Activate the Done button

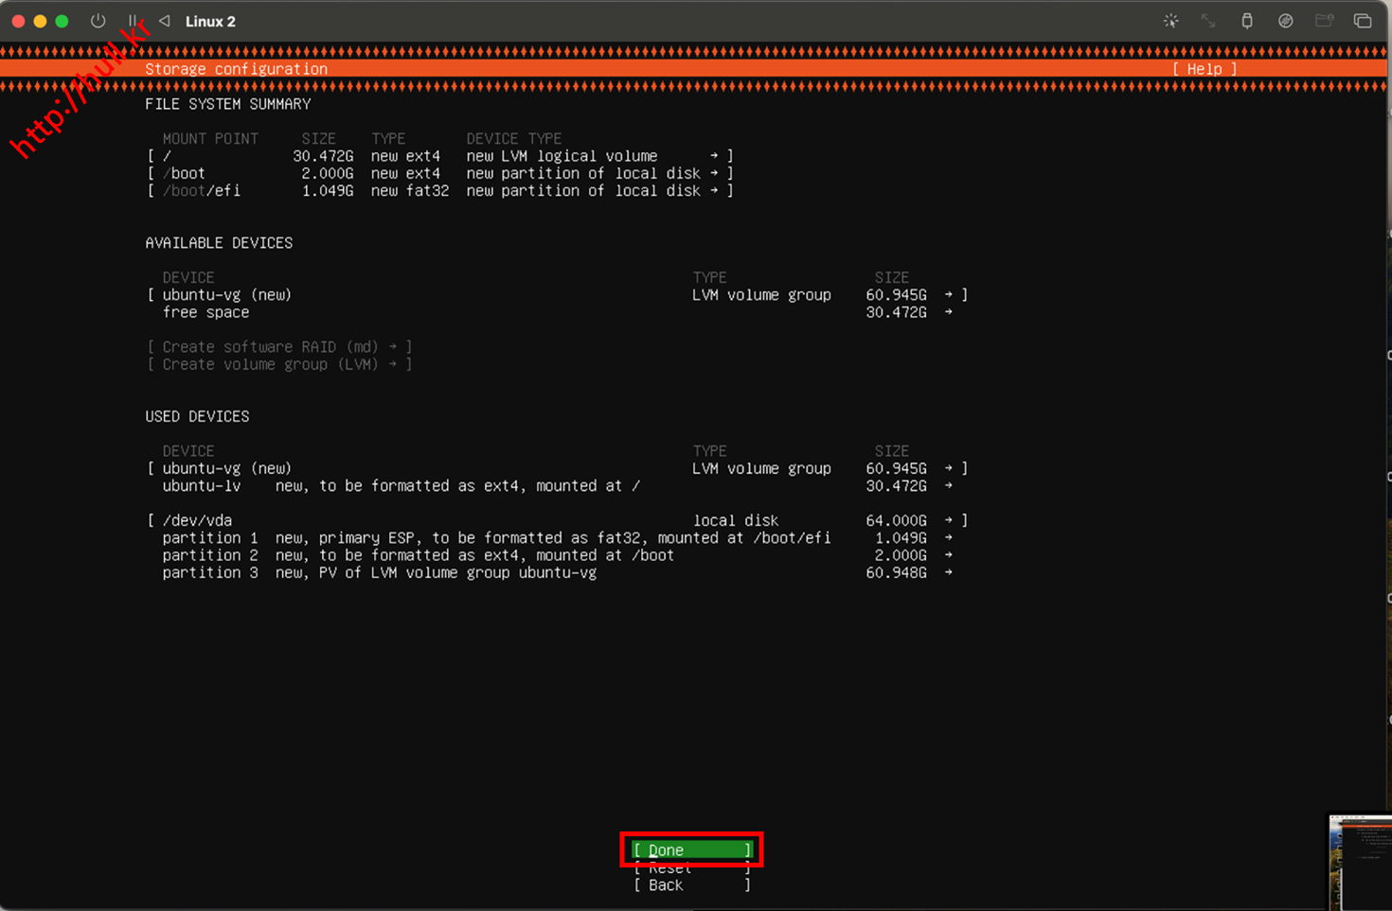pos(692,850)
